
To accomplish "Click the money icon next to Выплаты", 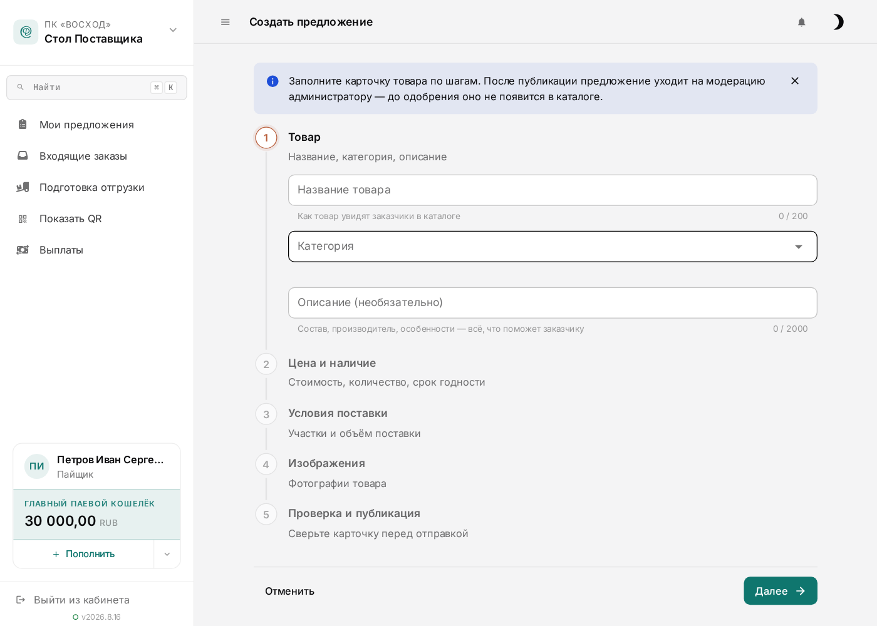I will (x=23, y=250).
